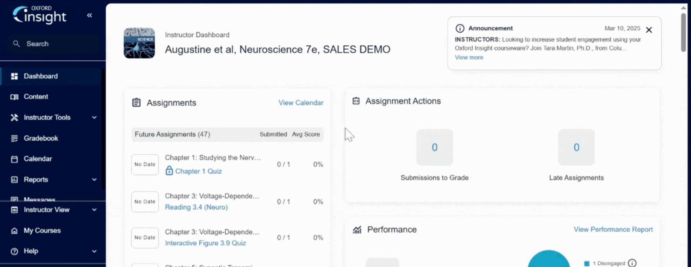This screenshot has width=691, height=267.
Task: Click the Avg Score column header
Action: click(306, 134)
